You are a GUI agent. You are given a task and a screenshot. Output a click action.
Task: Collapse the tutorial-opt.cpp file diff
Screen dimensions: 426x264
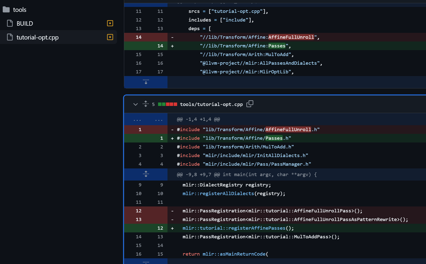click(x=135, y=104)
